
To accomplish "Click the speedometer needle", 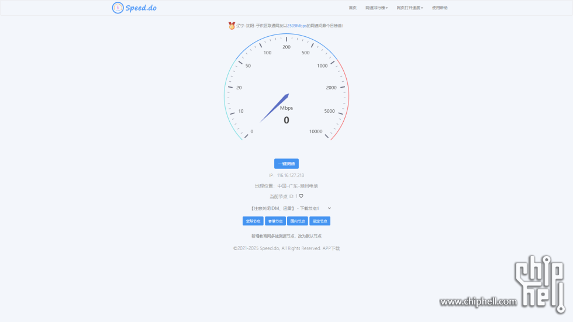I will pyautogui.click(x=275, y=108).
